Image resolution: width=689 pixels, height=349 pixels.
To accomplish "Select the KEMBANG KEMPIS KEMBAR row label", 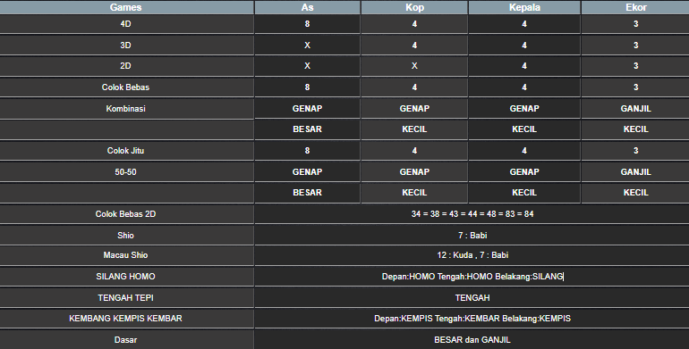I will coord(125,319).
